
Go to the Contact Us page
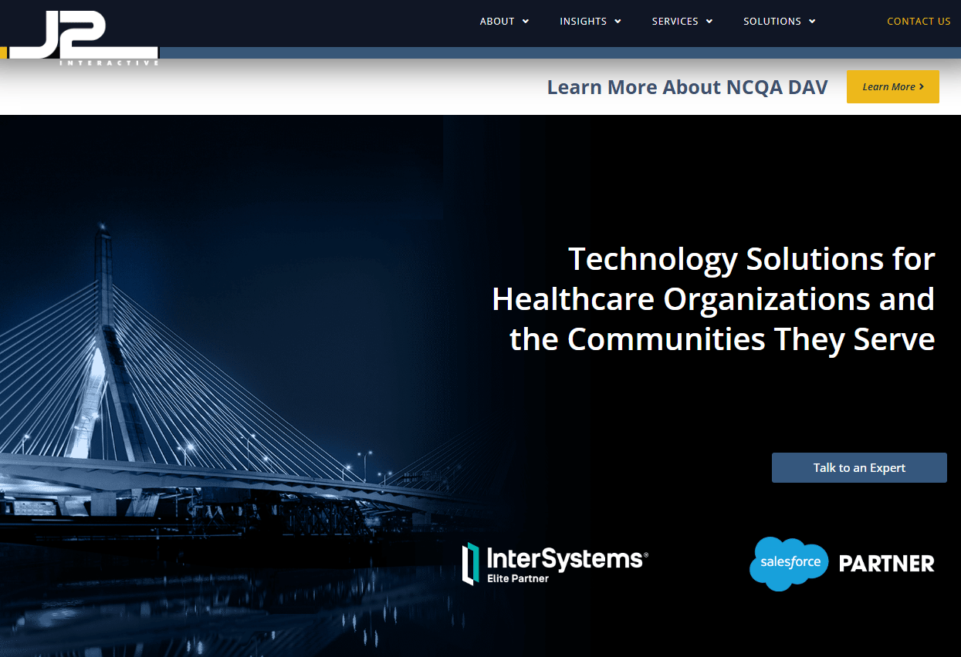point(919,22)
